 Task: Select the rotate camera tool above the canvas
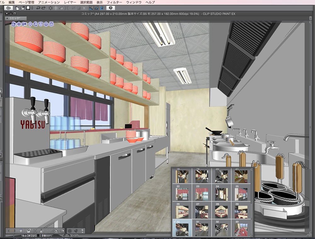coord(13,24)
